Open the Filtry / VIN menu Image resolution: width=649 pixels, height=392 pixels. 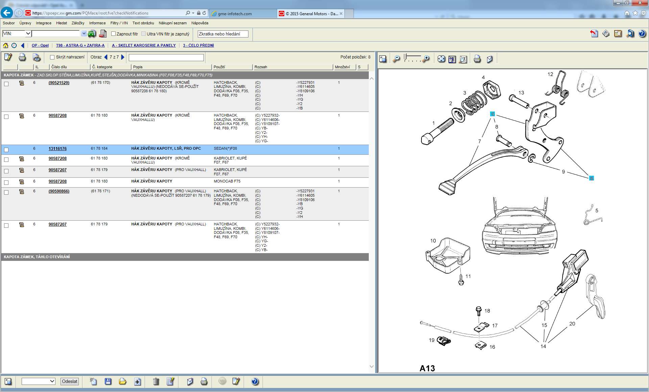[x=119, y=23]
